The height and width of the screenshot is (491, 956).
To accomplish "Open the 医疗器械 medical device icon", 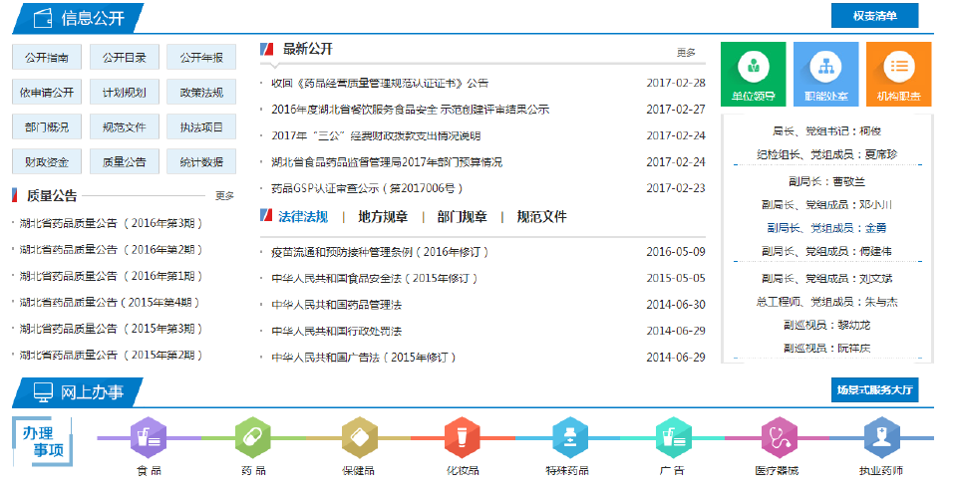I will click(778, 437).
